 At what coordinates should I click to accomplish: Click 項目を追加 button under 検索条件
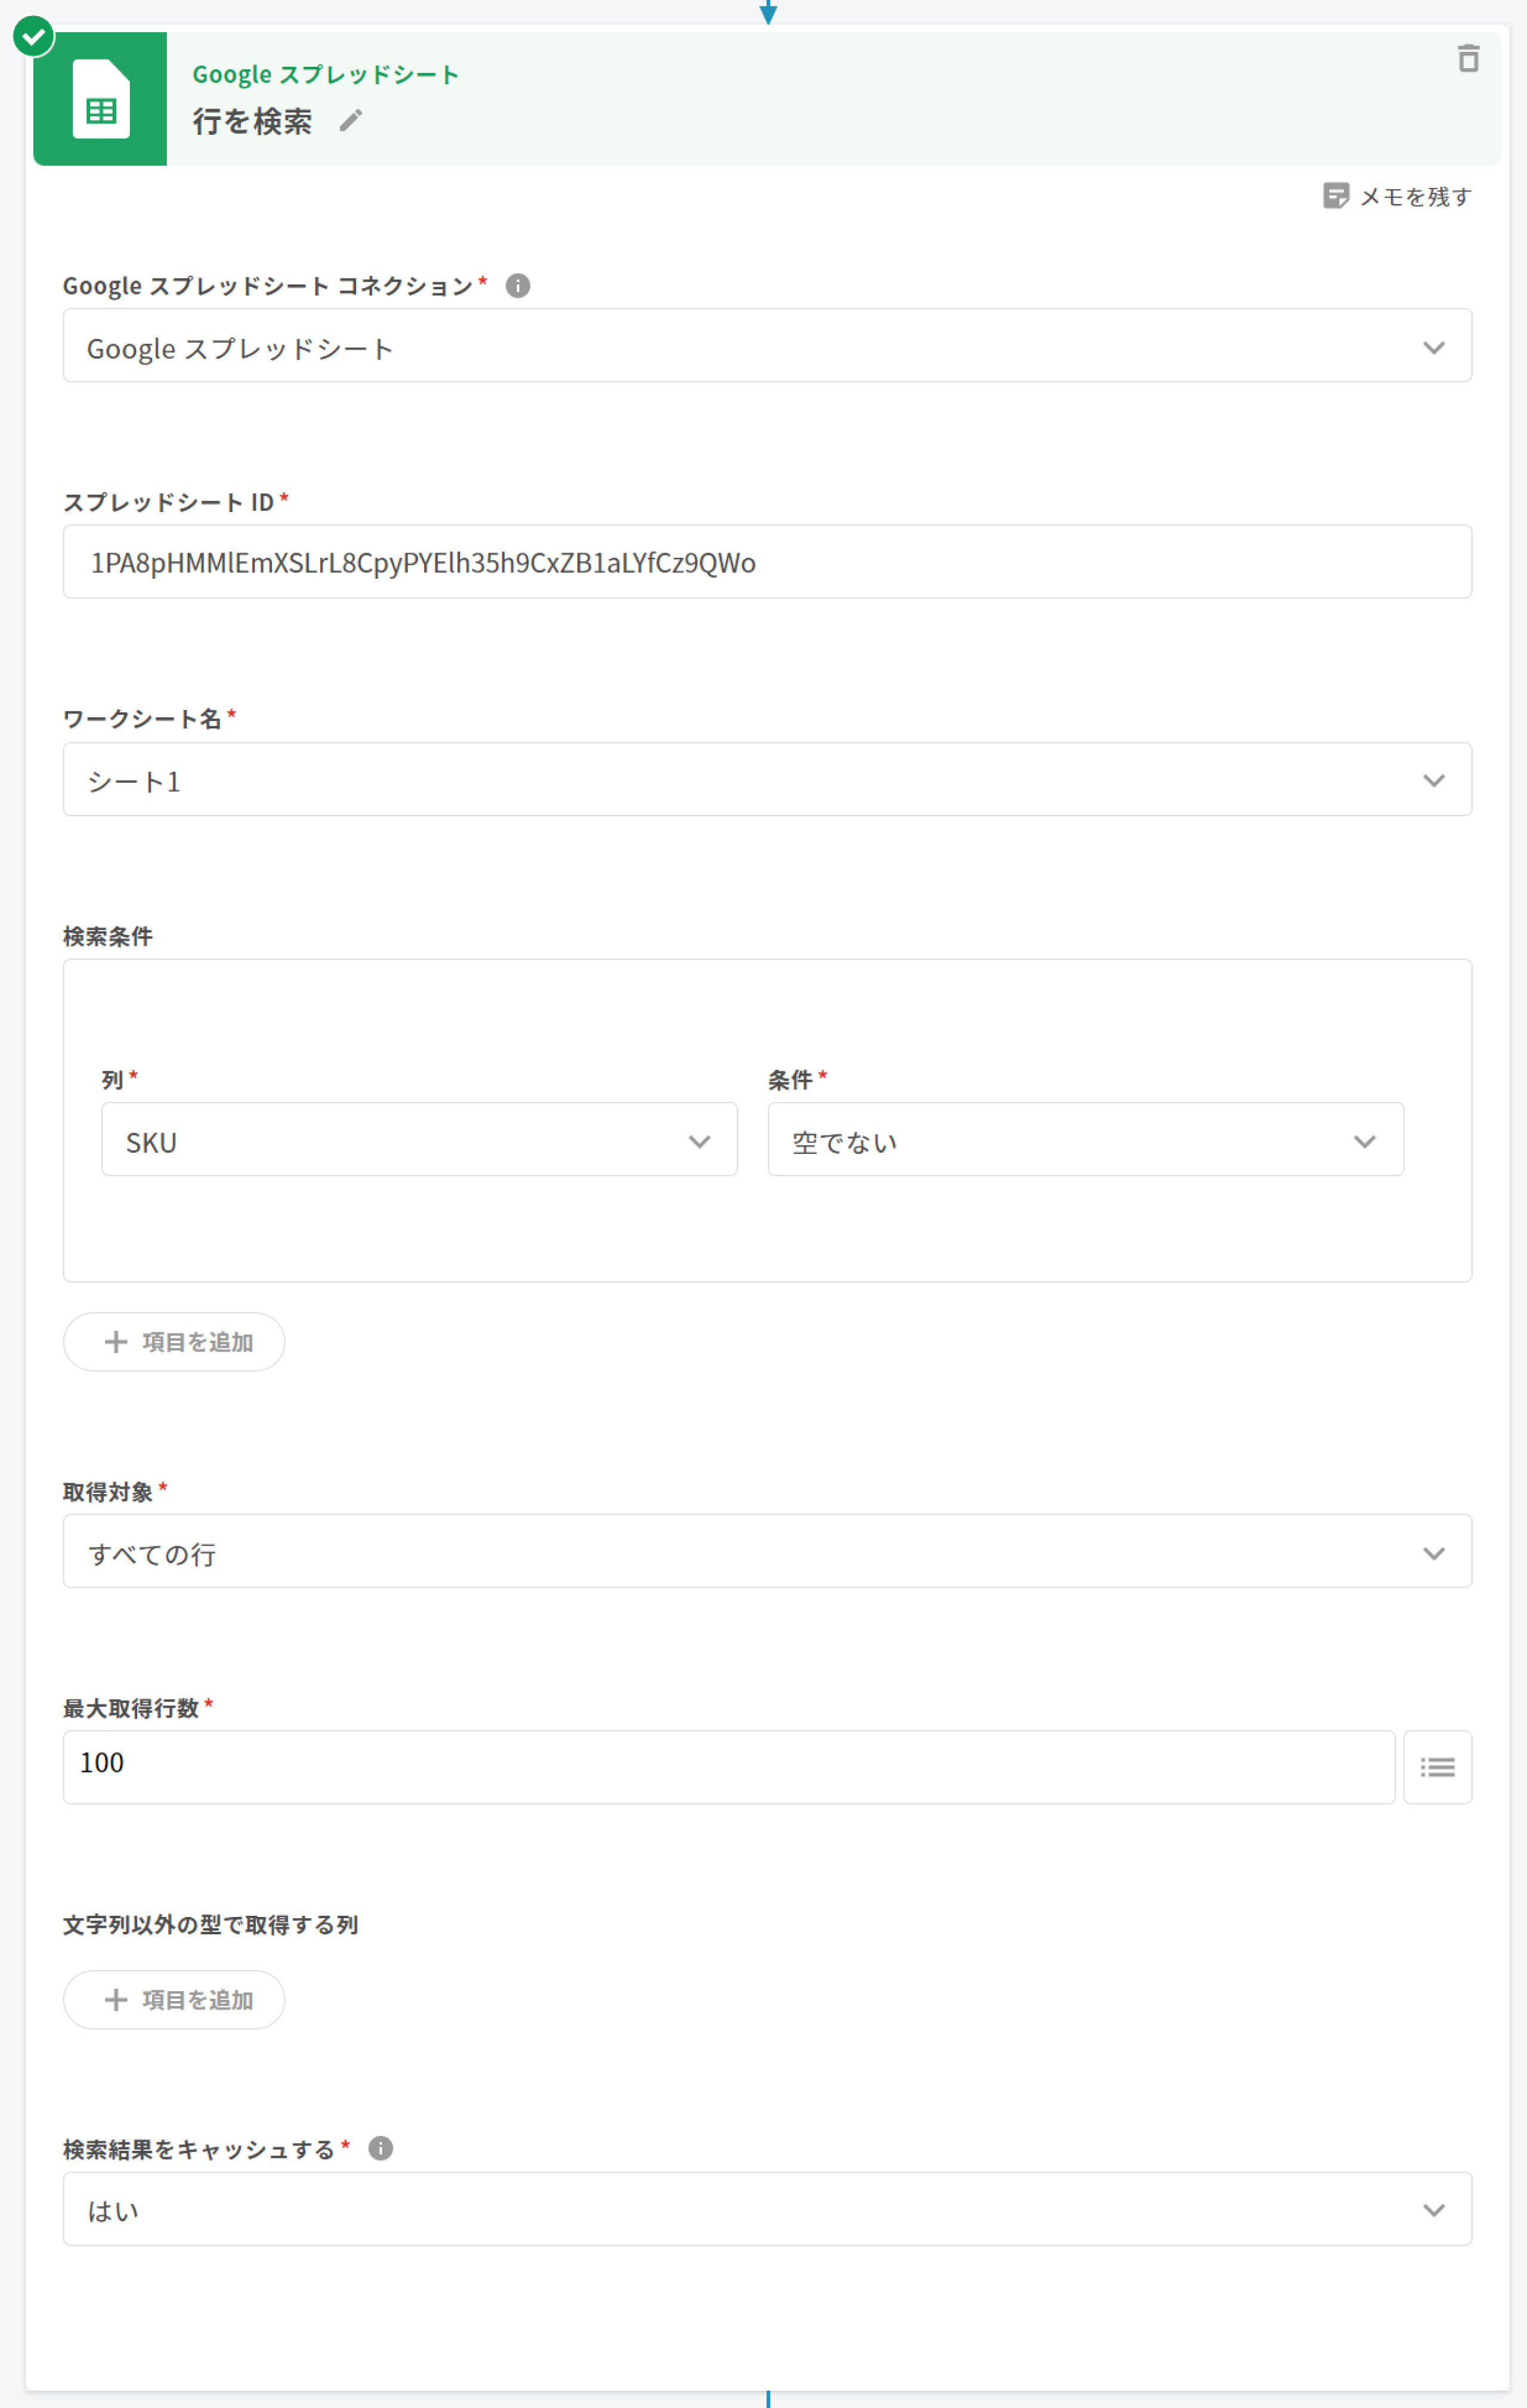click(x=174, y=1342)
